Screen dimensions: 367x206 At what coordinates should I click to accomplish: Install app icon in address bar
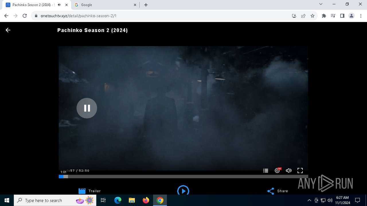294,16
